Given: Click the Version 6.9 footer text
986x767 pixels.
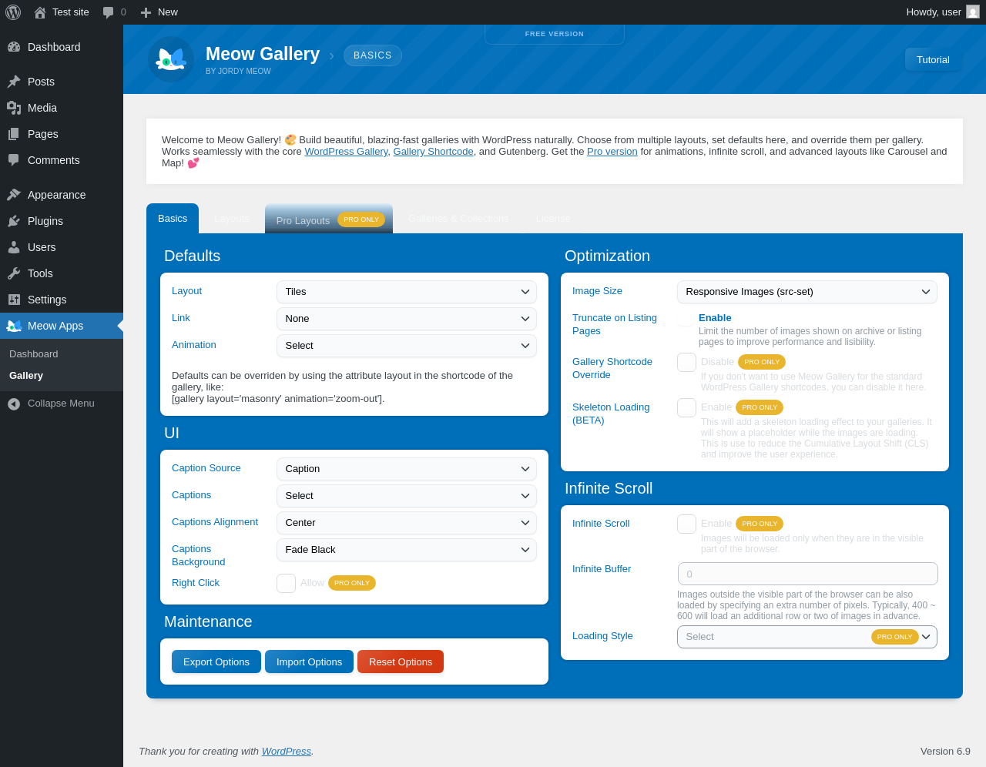Looking at the screenshot, I should (x=945, y=752).
